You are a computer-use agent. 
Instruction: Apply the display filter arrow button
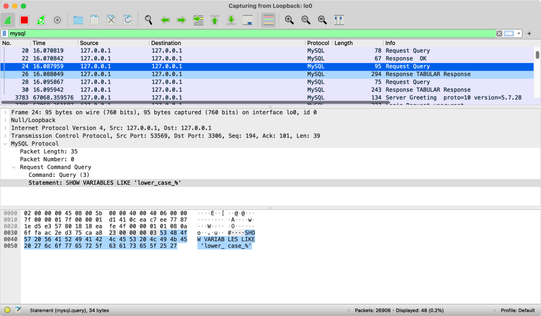(509, 34)
